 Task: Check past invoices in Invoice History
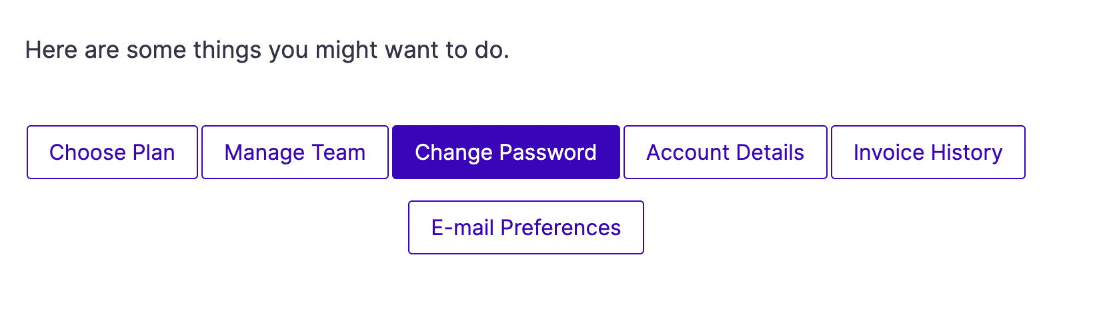928,153
